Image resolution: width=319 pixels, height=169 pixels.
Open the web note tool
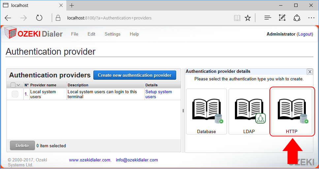coord(282,18)
